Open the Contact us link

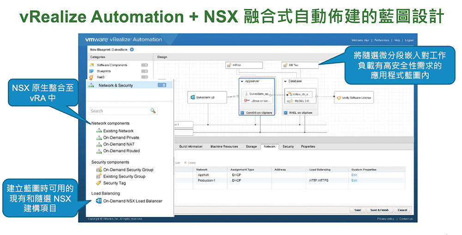click(406, 219)
